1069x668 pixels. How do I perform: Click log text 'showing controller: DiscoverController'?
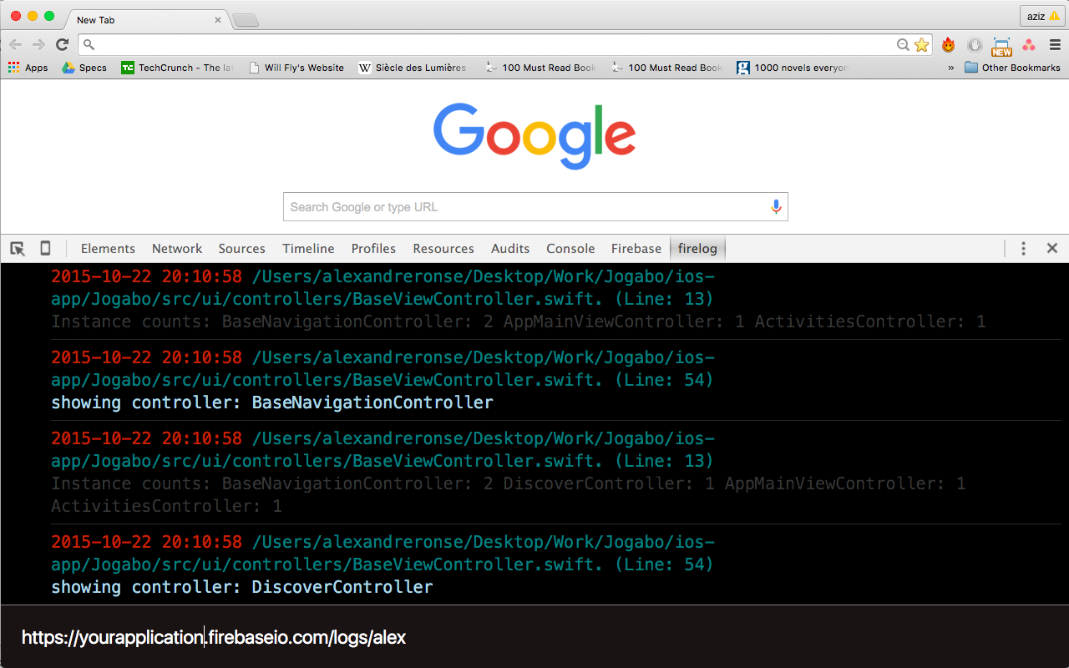coord(242,587)
